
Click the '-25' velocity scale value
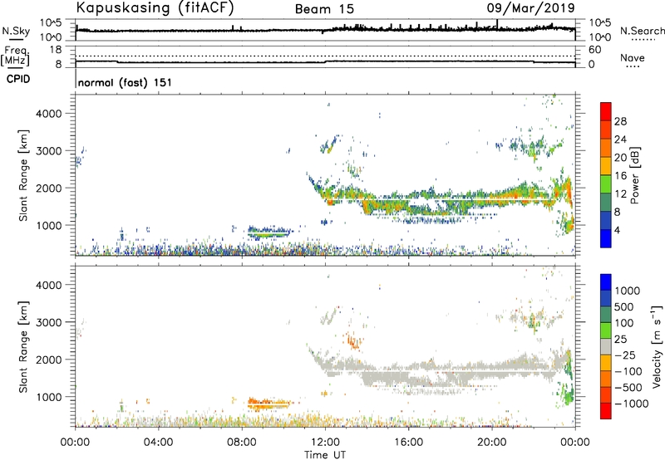pyautogui.click(x=625, y=355)
